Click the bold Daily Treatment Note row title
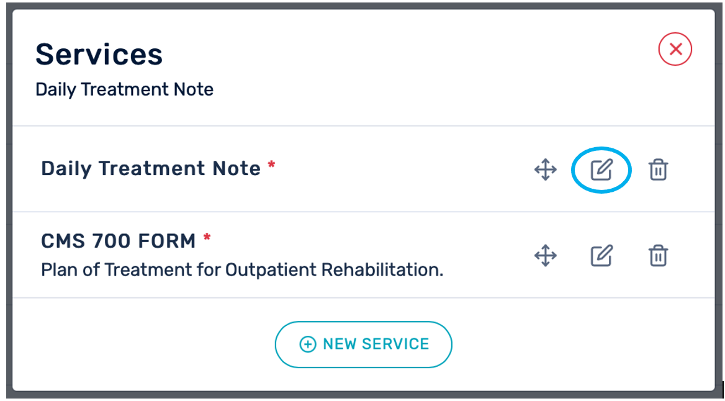 click(151, 169)
